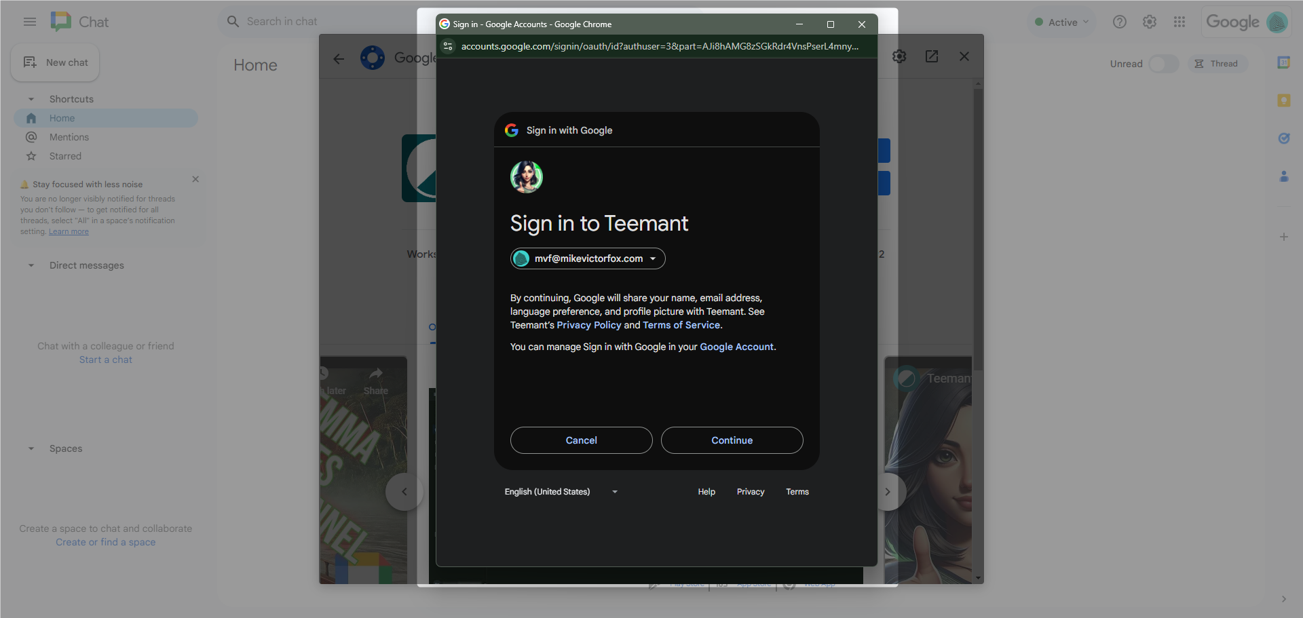Open Chat settings gear icon
This screenshot has height=618, width=1303.
click(1150, 22)
